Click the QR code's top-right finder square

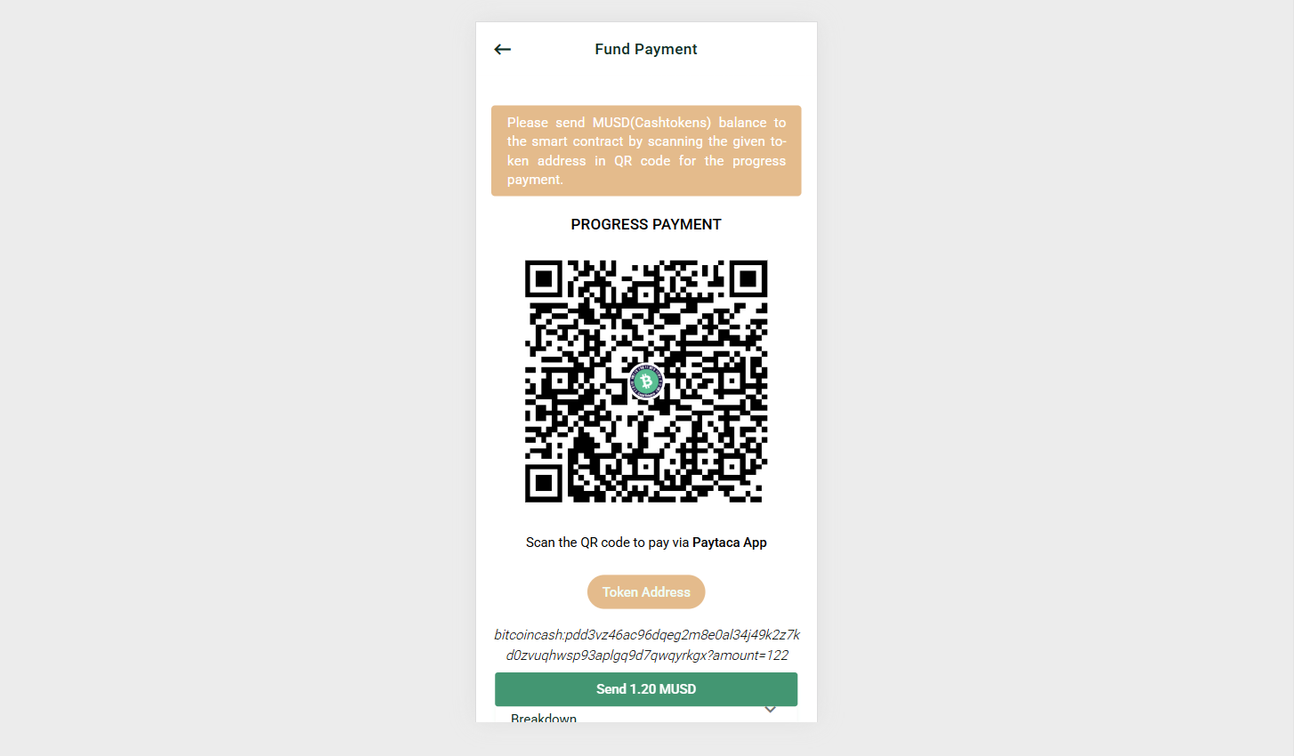(x=748, y=279)
